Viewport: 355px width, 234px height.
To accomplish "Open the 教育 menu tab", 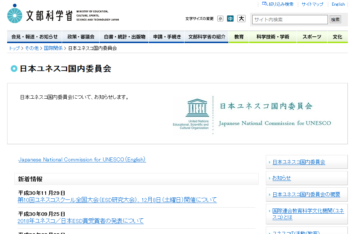I will coord(239,37).
